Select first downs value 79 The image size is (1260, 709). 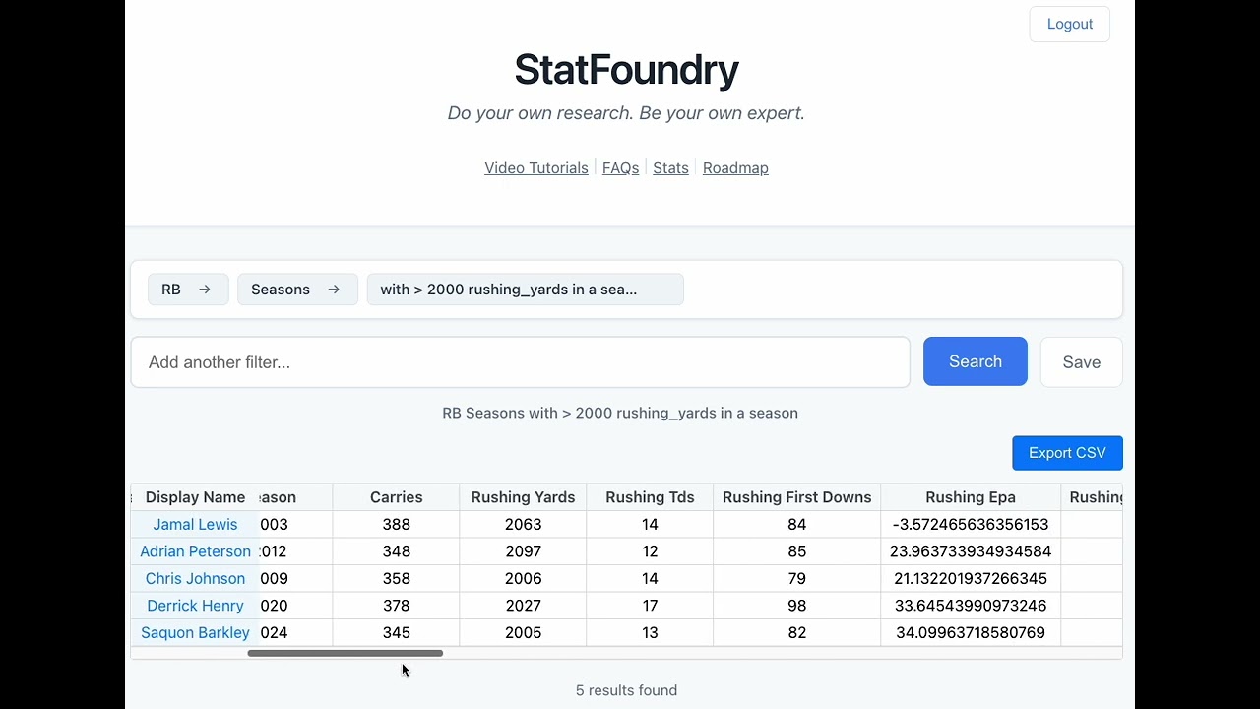796,579
